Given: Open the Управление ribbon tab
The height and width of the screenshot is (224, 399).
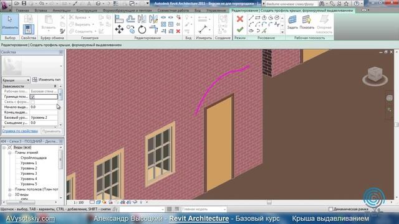Looking at the screenshot, I should coord(216,11).
